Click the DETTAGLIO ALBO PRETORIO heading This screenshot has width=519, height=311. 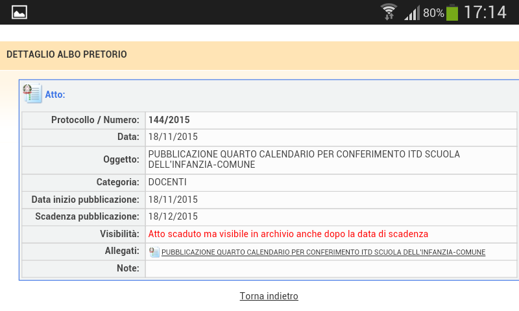click(67, 54)
